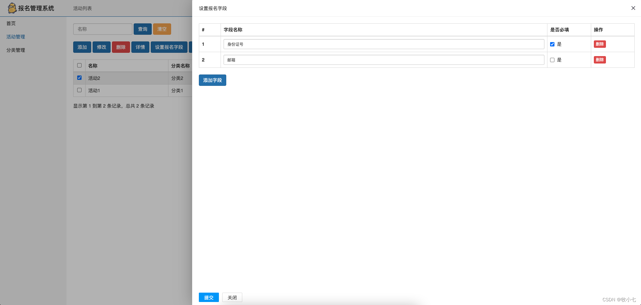
Task: Toggle required checkbox for 身份证号 field
Action: pos(552,44)
